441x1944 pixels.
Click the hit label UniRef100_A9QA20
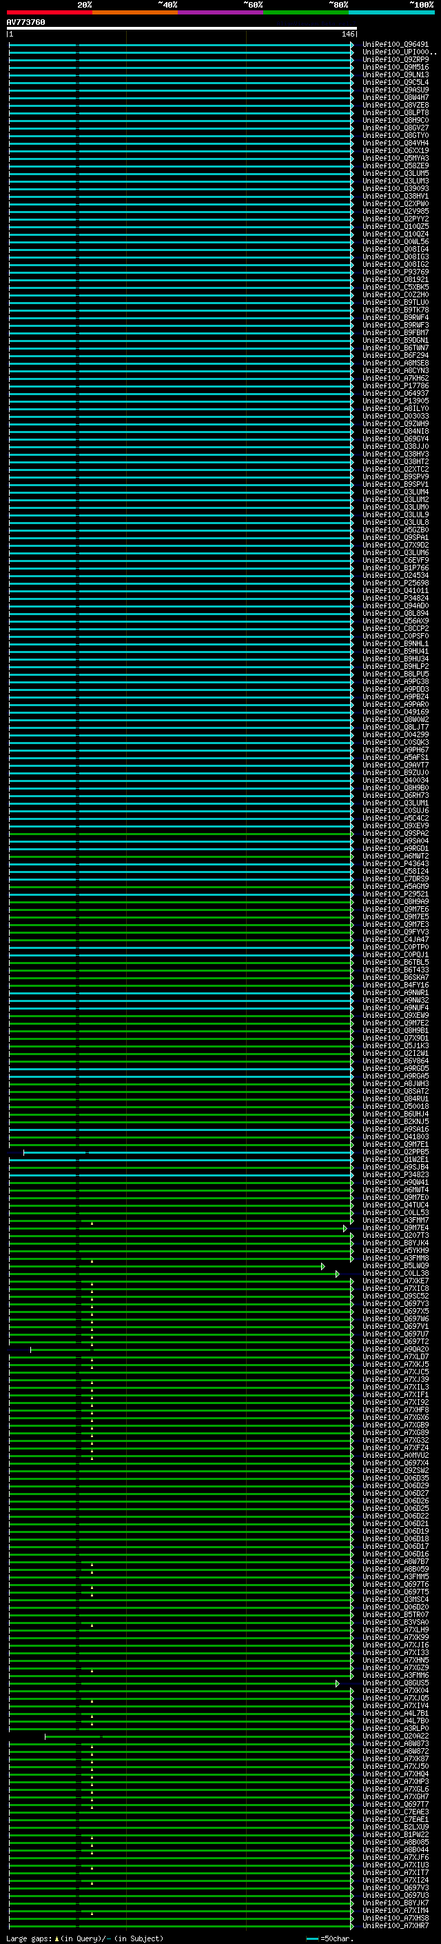395,1349
